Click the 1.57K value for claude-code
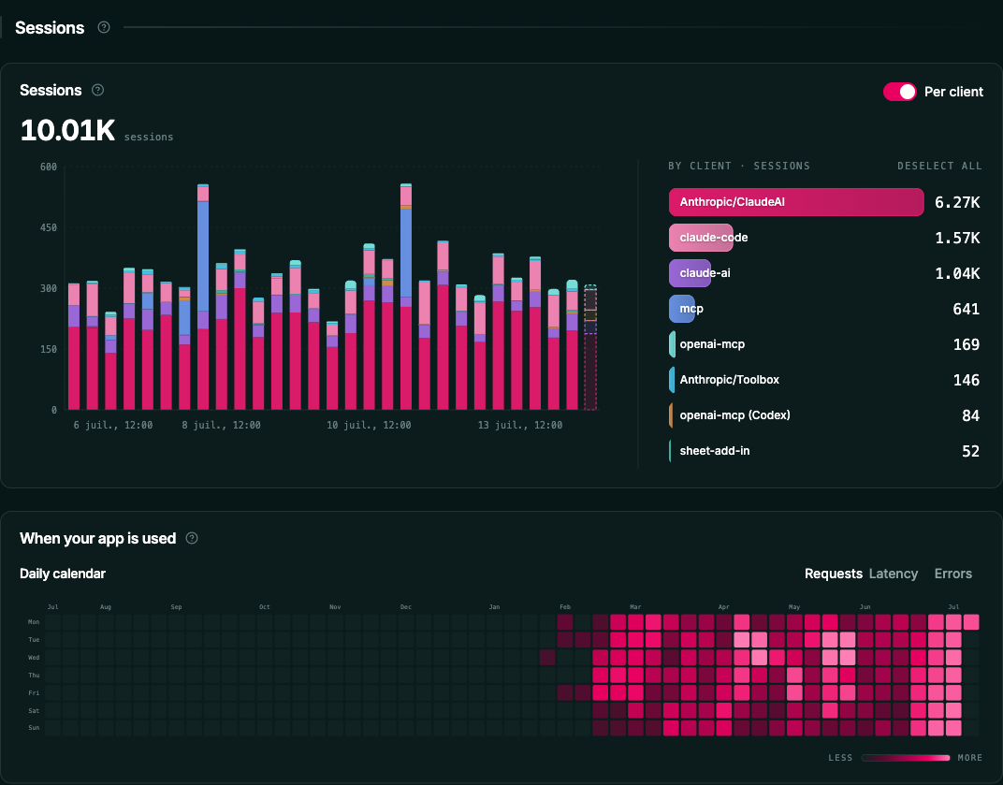Image resolution: width=1003 pixels, height=785 pixels. click(x=957, y=238)
